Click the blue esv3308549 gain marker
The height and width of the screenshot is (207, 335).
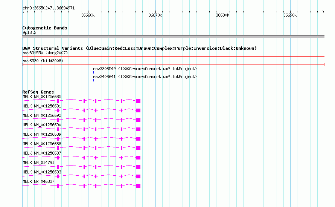[94, 72]
